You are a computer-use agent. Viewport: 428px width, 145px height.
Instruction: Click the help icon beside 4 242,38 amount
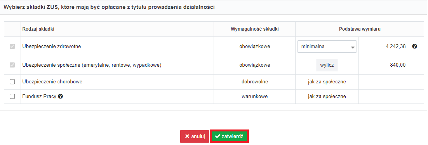414,47
